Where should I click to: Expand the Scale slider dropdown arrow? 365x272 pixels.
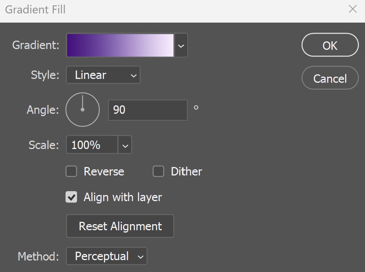(125, 145)
